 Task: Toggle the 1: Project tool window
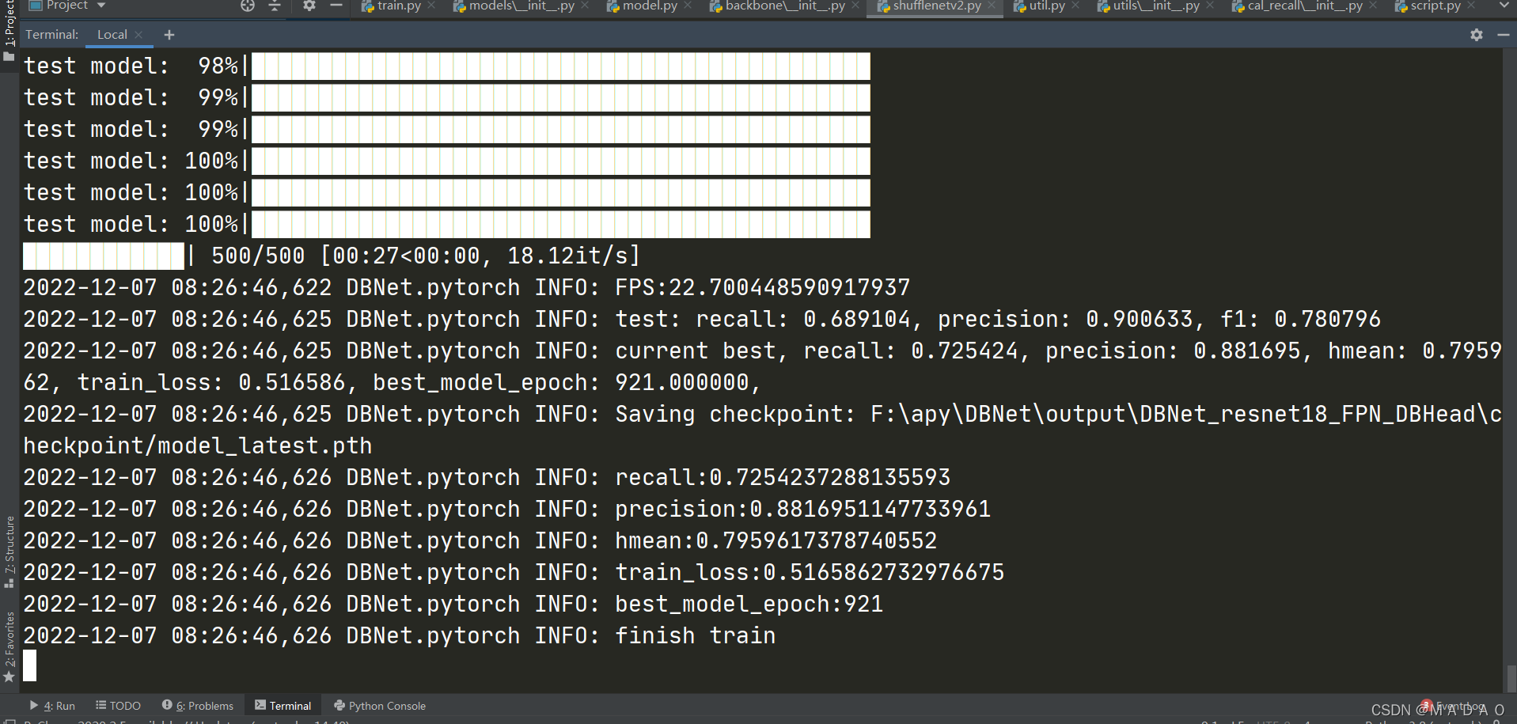point(10,20)
